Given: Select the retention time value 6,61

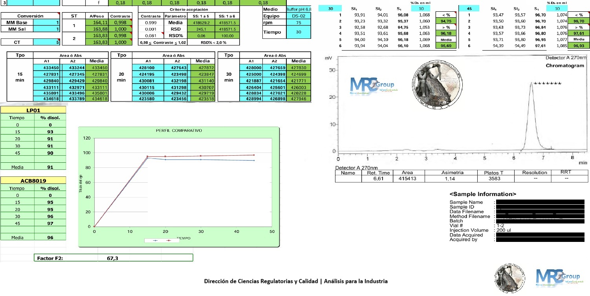Looking at the screenshot, I should click(378, 179).
